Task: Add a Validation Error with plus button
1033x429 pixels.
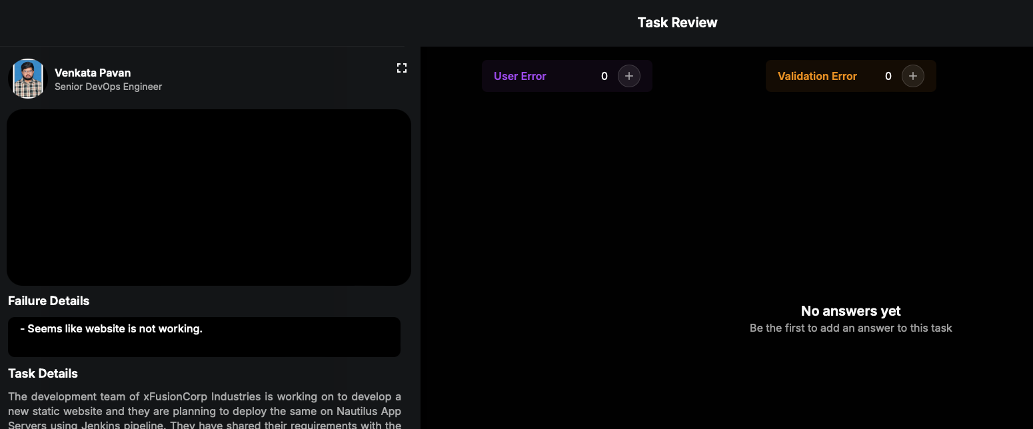Action: [x=913, y=76]
